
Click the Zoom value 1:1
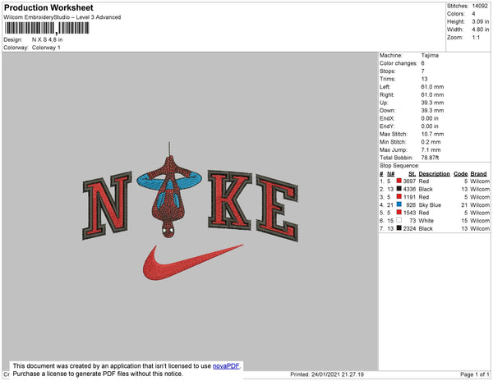tap(476, 38)
